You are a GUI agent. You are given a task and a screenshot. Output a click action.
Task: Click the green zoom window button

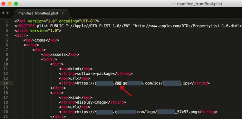(16, 4)
